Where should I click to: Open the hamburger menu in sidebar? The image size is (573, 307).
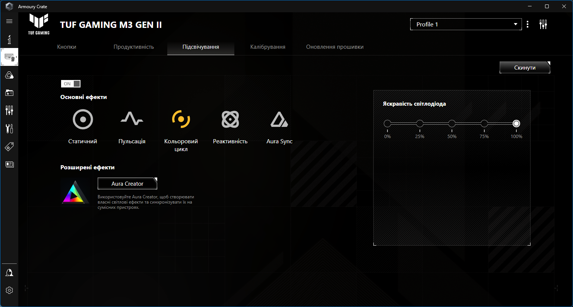coord(9,21)
